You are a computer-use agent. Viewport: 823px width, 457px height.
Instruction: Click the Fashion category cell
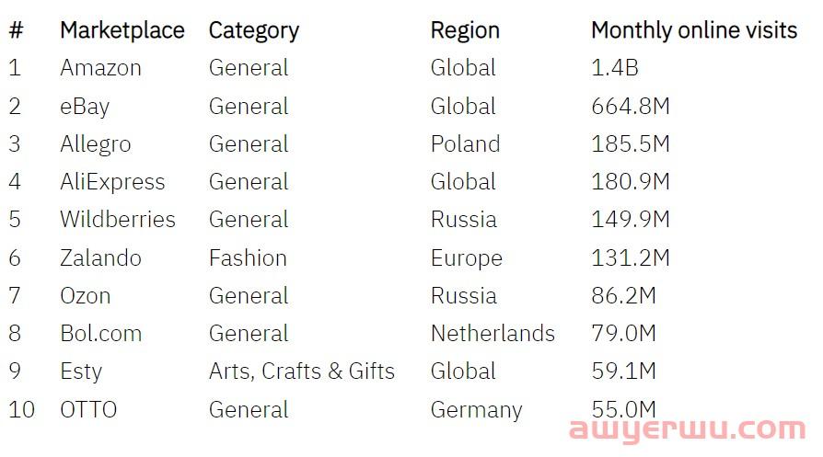click(x=248, y=258)
